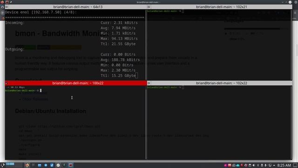
Task: Click the show desktop button in the taskbar
Action: [295, 165]
